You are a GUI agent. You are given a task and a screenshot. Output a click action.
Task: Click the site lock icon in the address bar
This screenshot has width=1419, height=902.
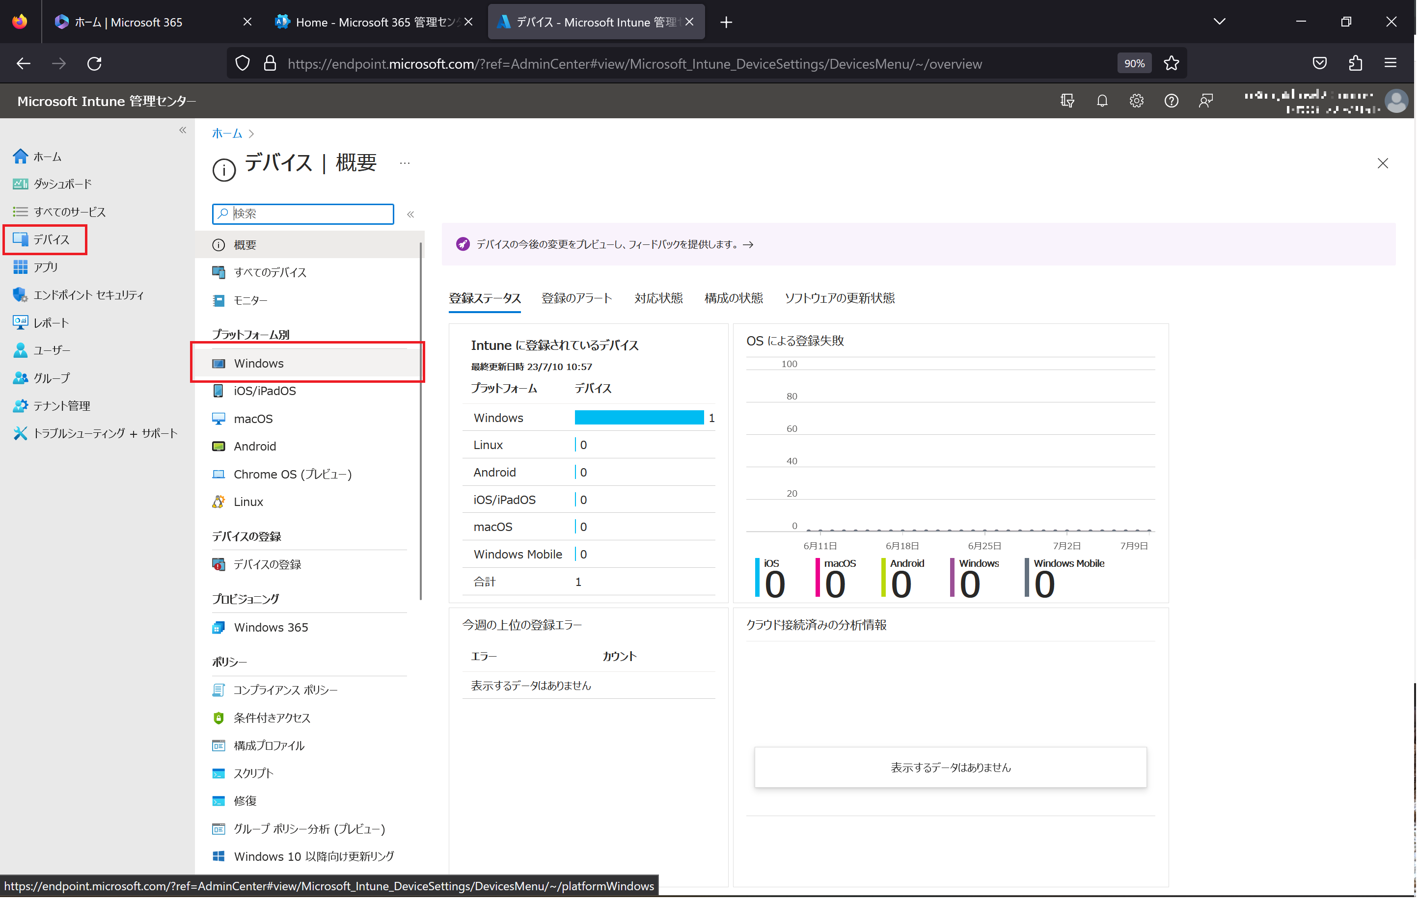tap(271, 64)
